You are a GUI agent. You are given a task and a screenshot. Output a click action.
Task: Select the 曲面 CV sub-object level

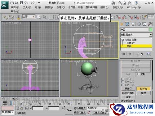(131, 43)
